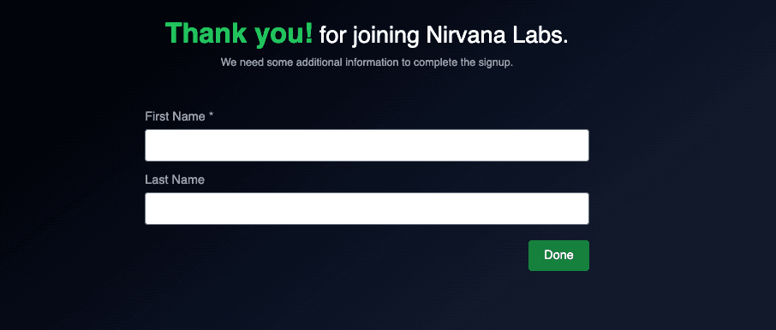Screen dimensions: 776x330
Task: Finish signup by clicking Done
Action: [x=558, y=256]
